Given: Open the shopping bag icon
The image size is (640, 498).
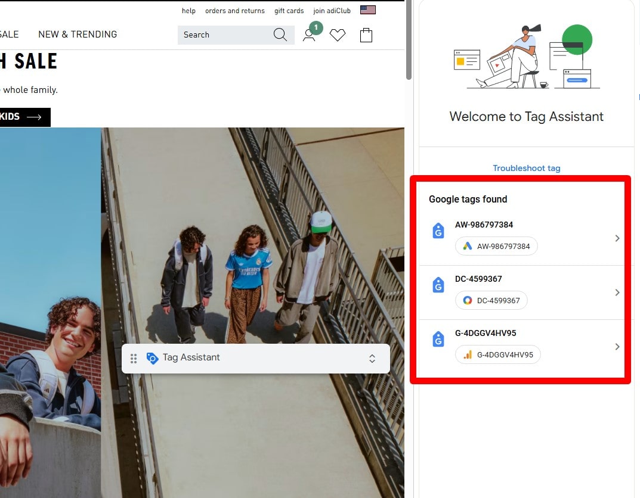Looking at the screenshot, I should (x=366, y=35).
